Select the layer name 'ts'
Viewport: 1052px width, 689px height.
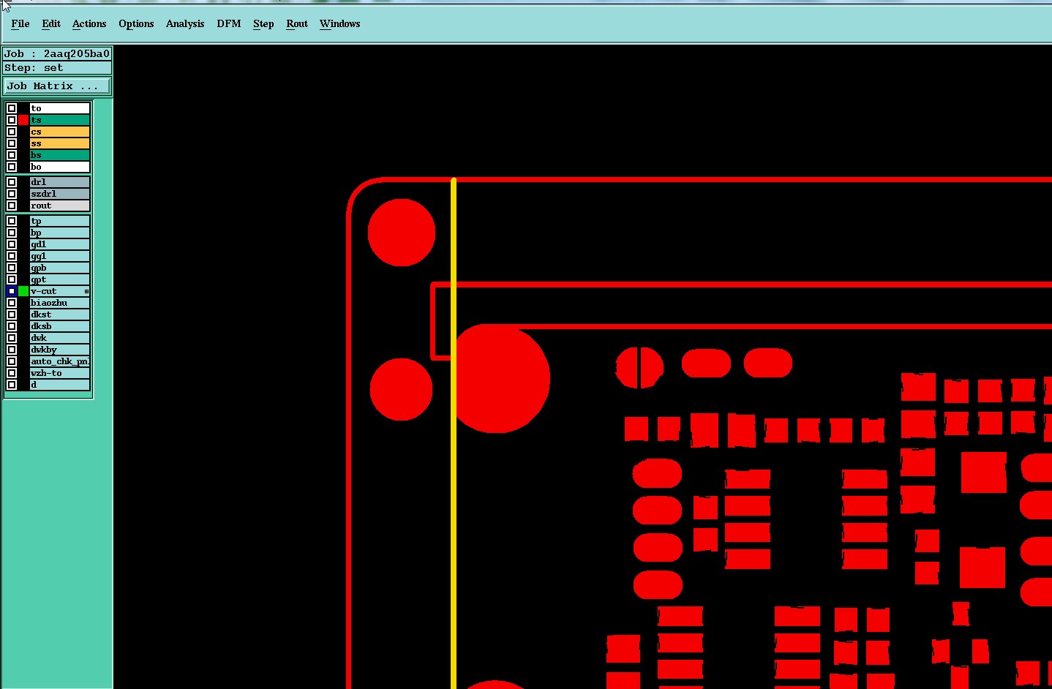pos(60,120)
